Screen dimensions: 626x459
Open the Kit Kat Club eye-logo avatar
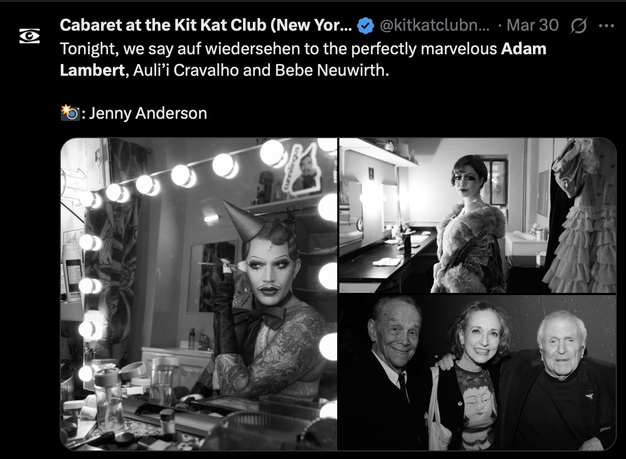pos(30,36)
